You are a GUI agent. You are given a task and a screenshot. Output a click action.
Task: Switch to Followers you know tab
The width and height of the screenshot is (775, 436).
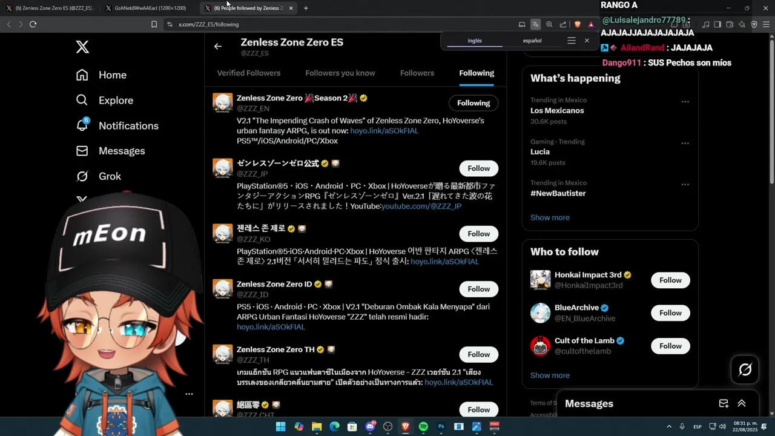coord(340,73)
